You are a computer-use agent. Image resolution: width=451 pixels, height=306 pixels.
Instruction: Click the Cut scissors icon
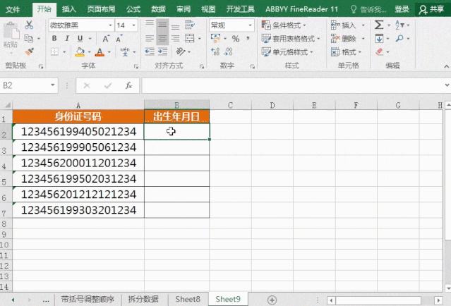pyautogui.click(x=29, y=25)
